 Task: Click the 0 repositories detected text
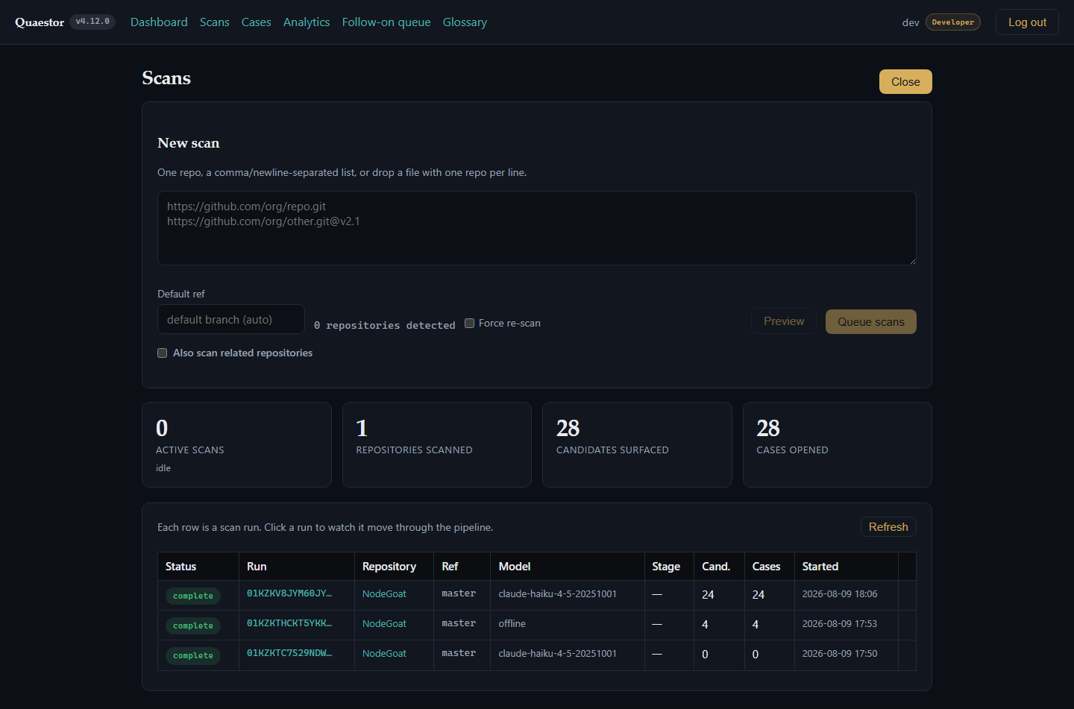click(385, 326)
